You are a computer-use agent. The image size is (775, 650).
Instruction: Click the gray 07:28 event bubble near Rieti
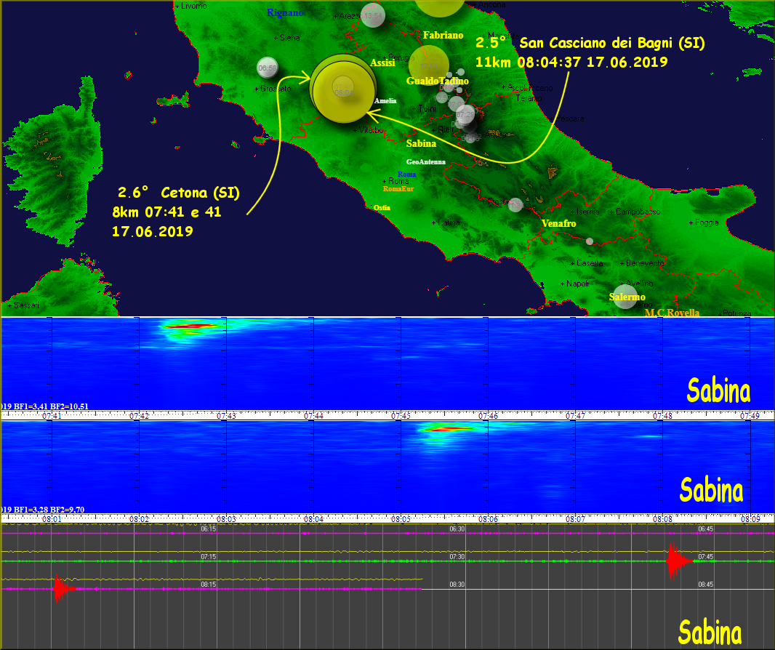tap(465, 115)
